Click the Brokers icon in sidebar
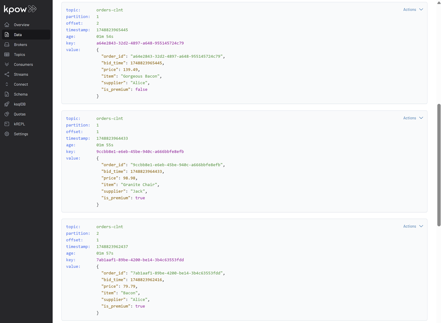This screenshot has height=323, width=441. pos(7,45)
